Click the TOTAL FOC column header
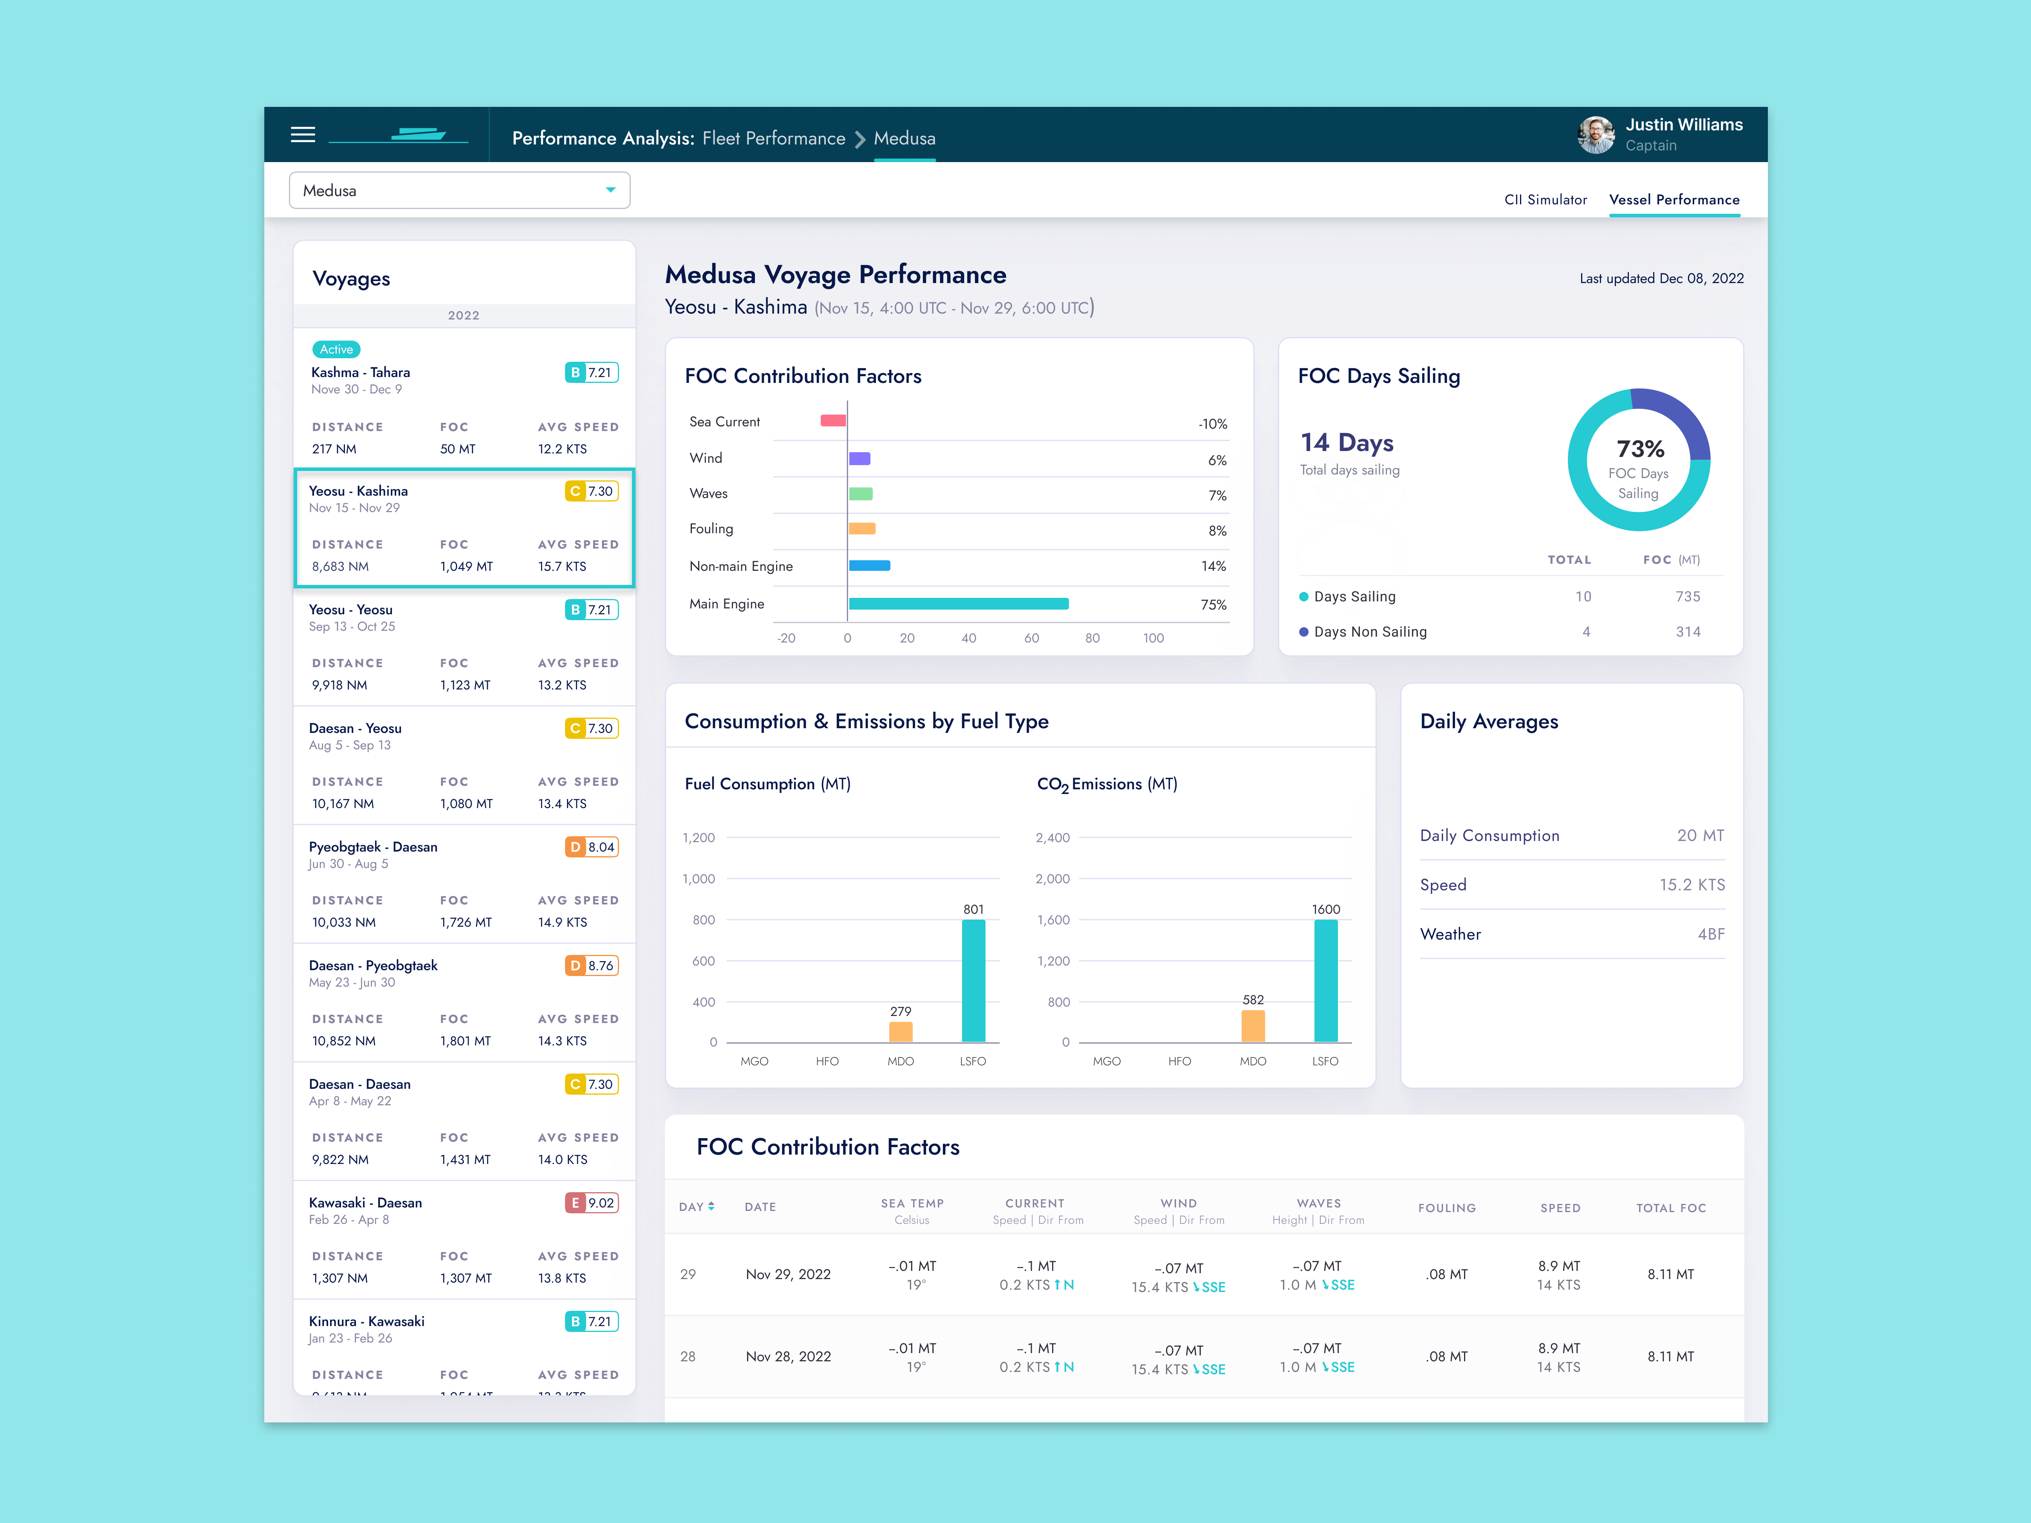 (x=1671, y=1208)
